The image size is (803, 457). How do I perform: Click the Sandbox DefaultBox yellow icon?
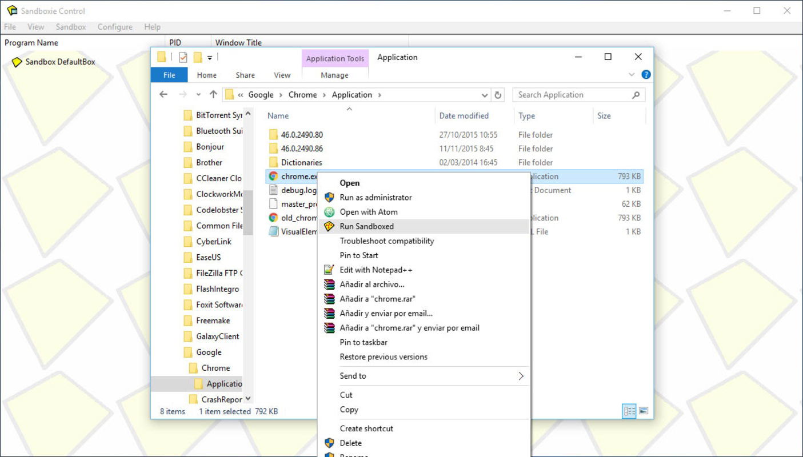point(17,62)
